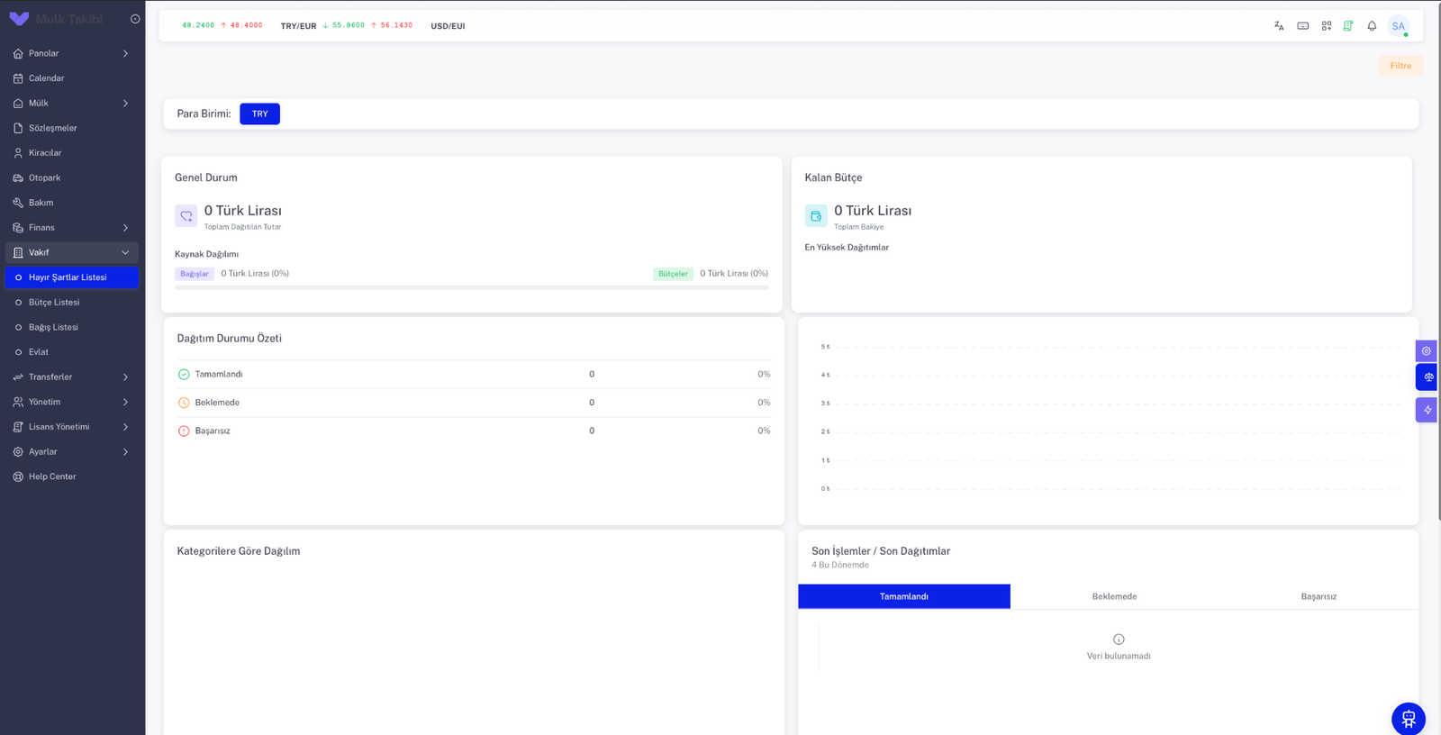The height and width of the screenshot is (735, 1441).
Task: Click the orange Beklemede clock icon
Action: (184, 403)
